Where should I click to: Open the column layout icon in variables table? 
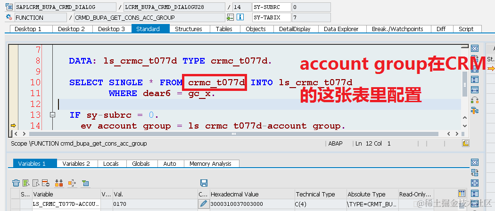(461, 193)
